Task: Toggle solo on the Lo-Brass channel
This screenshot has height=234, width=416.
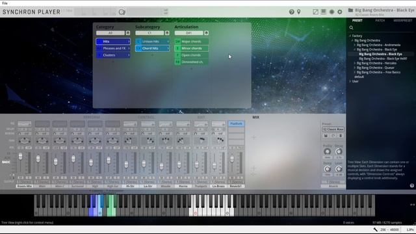Action: [x=222, y=177]
